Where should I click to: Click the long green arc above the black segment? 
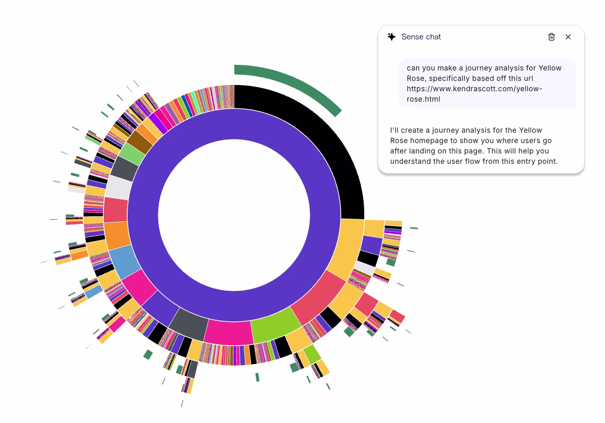click(x=295, y=82)
